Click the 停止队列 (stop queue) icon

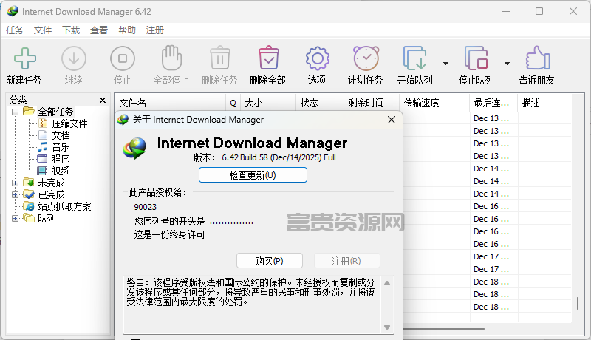pyautogui.click(x=476, y=58)
